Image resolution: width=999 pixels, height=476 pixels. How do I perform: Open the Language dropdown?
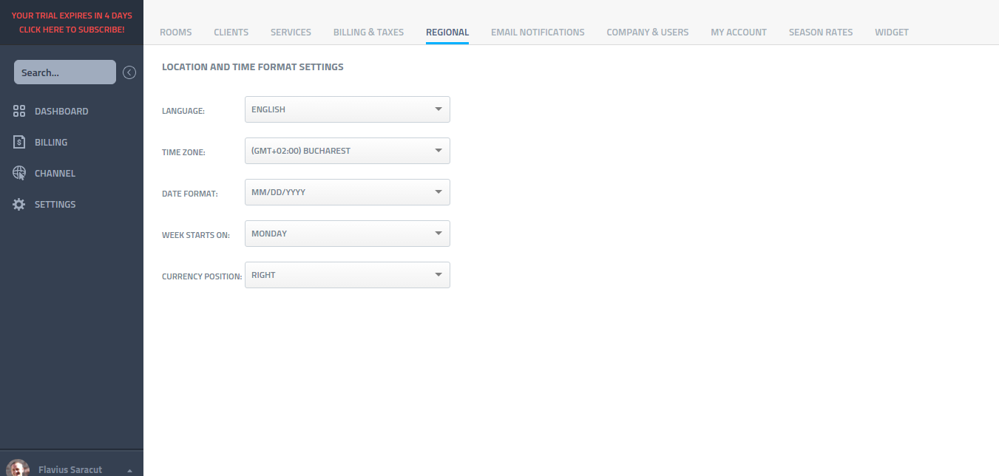coord(347,109)
